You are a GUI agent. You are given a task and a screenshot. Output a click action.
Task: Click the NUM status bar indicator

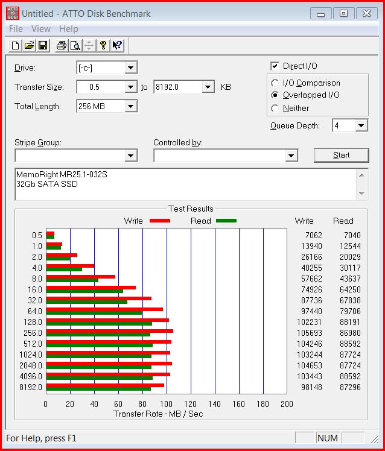pyautogui.click(x=328, y=438)
